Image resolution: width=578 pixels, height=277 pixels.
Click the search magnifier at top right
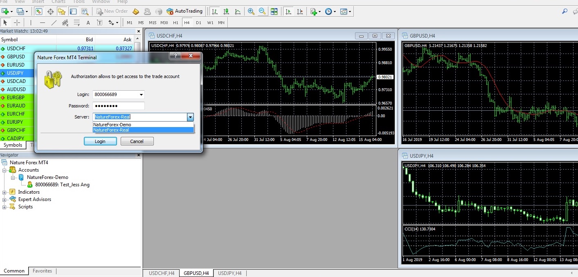(x=565, y=11)
